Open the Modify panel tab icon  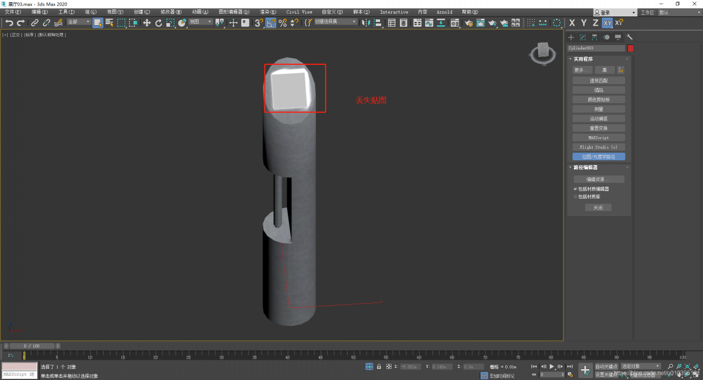[583, 37]
